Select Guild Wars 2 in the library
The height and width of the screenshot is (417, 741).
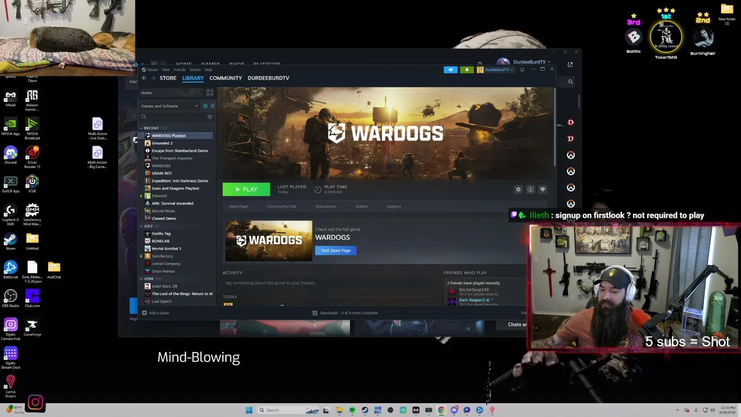pyautogui.click(x=177, y=286)
